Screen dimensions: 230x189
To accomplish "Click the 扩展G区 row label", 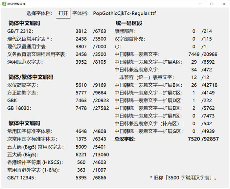I will 149,131.
